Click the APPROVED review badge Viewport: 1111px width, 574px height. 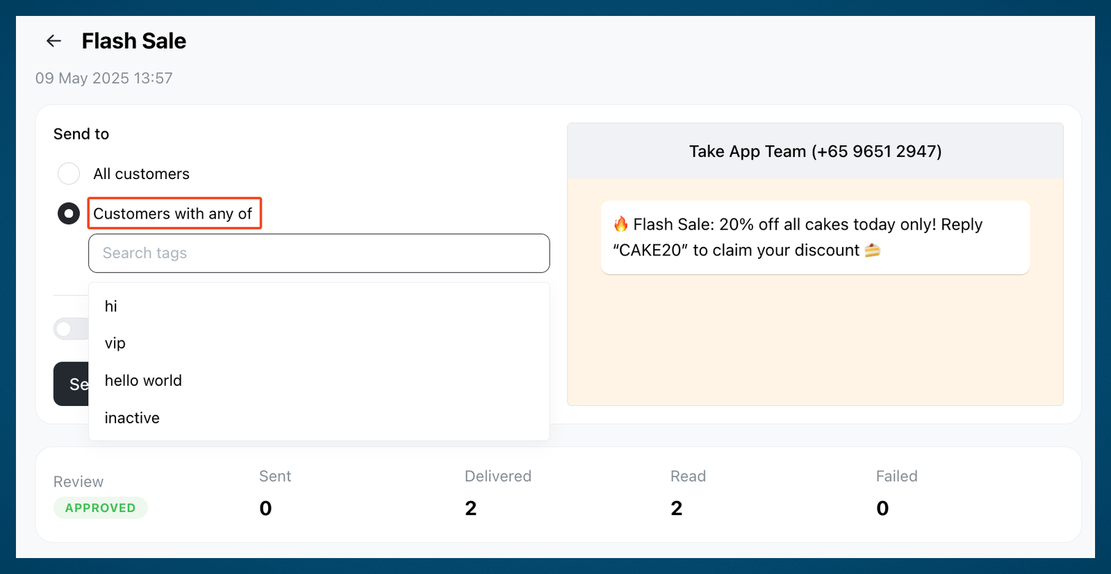101,508
